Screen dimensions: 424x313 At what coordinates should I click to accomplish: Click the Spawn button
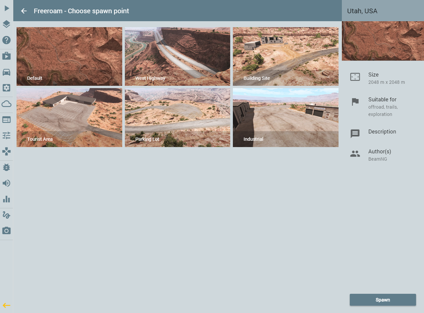pyautogui.click(x=383, y=300)
